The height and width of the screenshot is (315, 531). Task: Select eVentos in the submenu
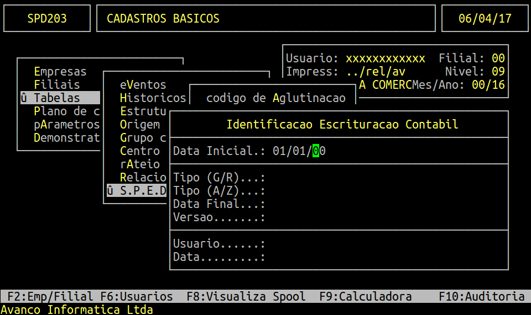(143, 85)
